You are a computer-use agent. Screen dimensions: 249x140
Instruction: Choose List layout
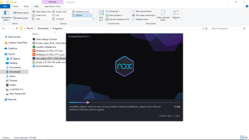[x=56, y=15]
